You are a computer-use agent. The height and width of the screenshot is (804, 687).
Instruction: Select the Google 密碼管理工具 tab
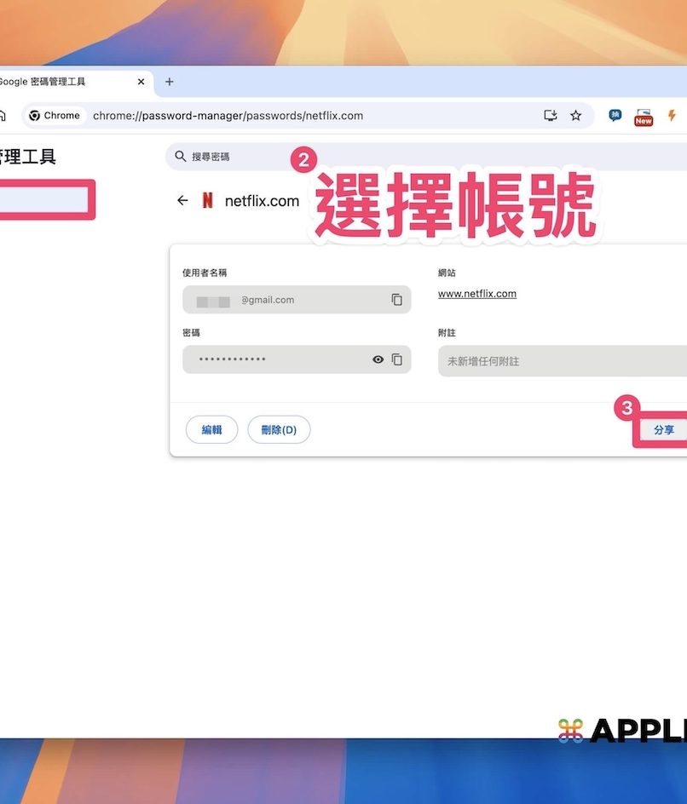click(x=51, y=82)
